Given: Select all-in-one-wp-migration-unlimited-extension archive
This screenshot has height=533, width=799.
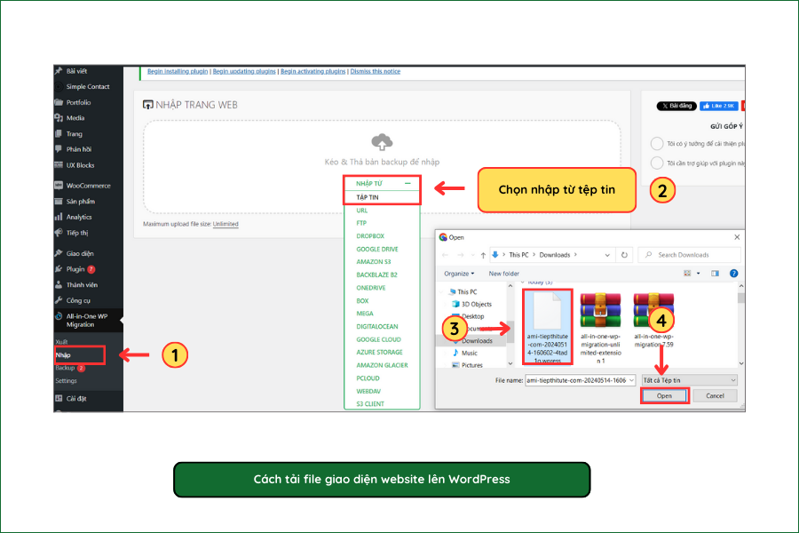Looking at the screenshot, I should [601, 328].
